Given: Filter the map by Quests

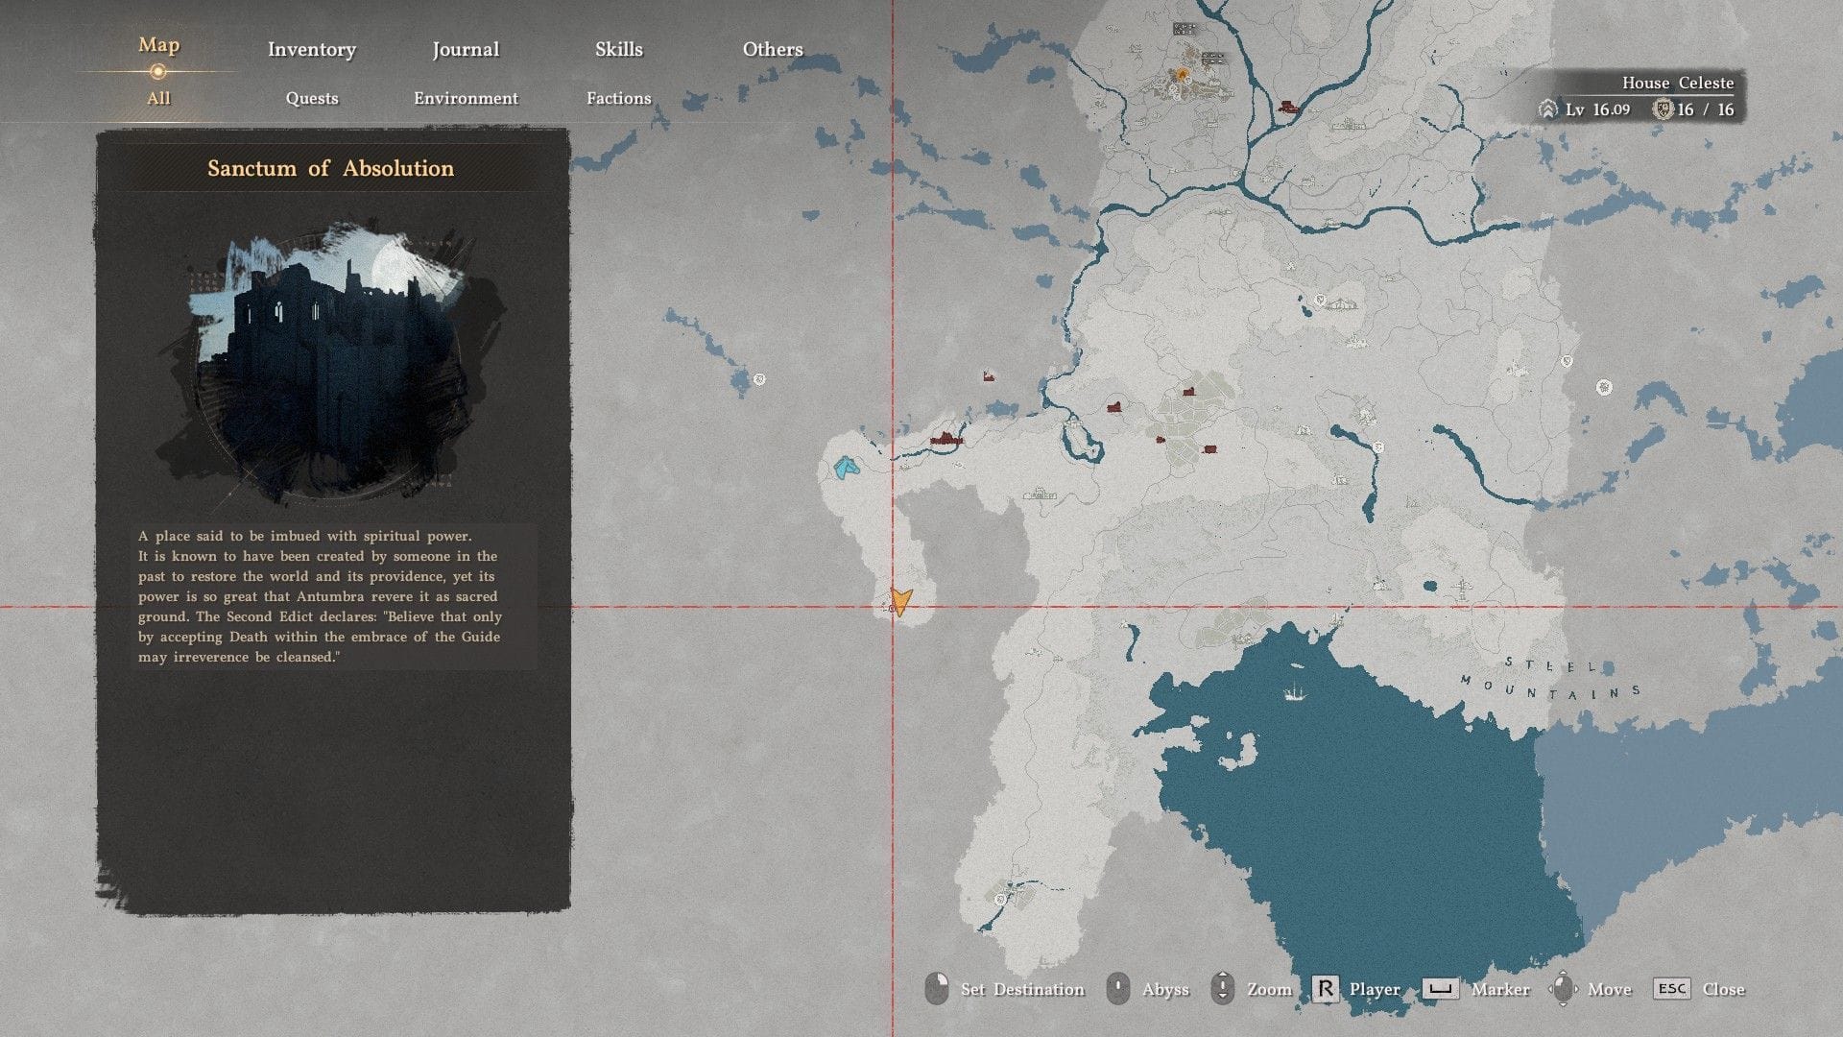Looking at the screenshot, I should point(311,98).
